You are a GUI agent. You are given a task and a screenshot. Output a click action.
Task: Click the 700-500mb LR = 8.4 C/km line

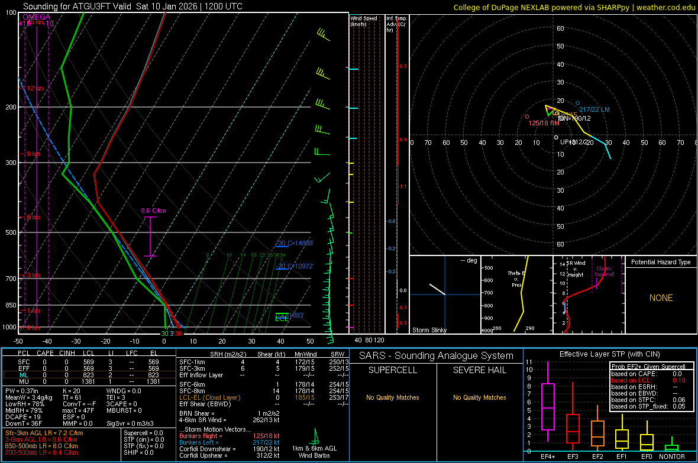click(x=41, y=452)
